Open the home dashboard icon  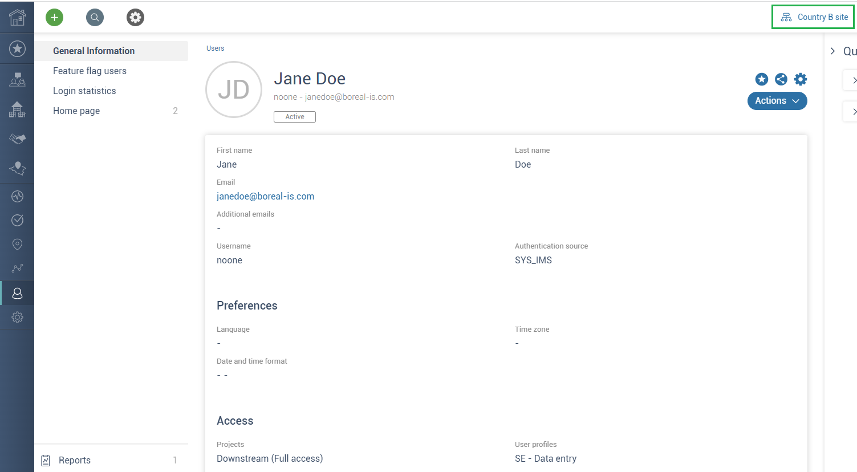pos(17,17)
